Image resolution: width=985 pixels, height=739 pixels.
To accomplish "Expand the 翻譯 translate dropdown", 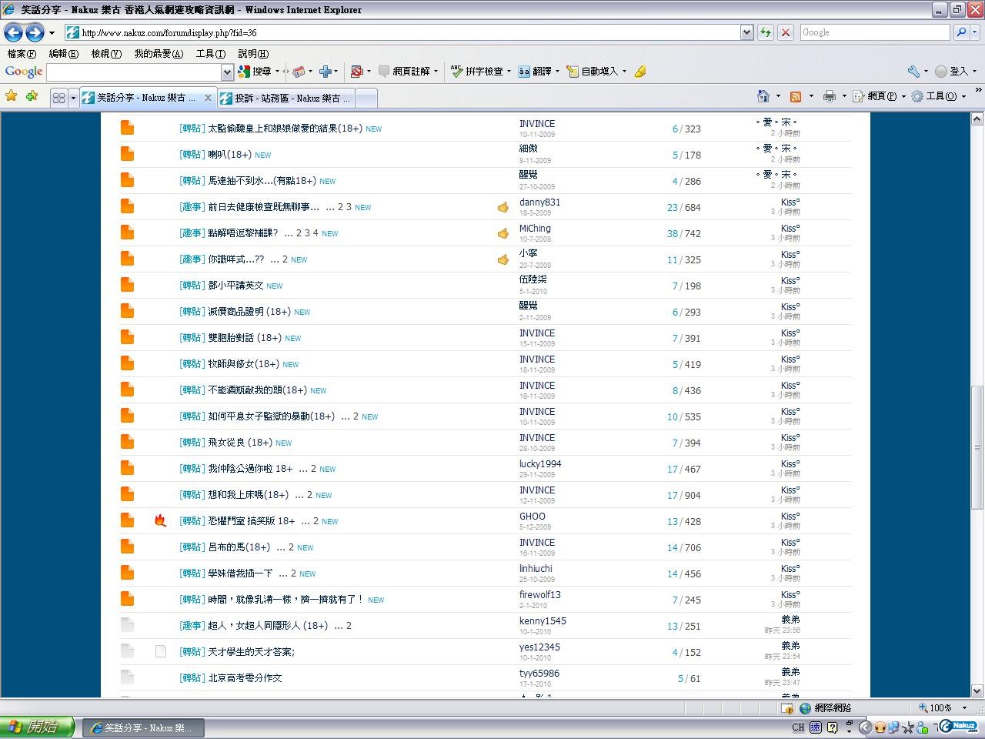I will coord(557,72).
